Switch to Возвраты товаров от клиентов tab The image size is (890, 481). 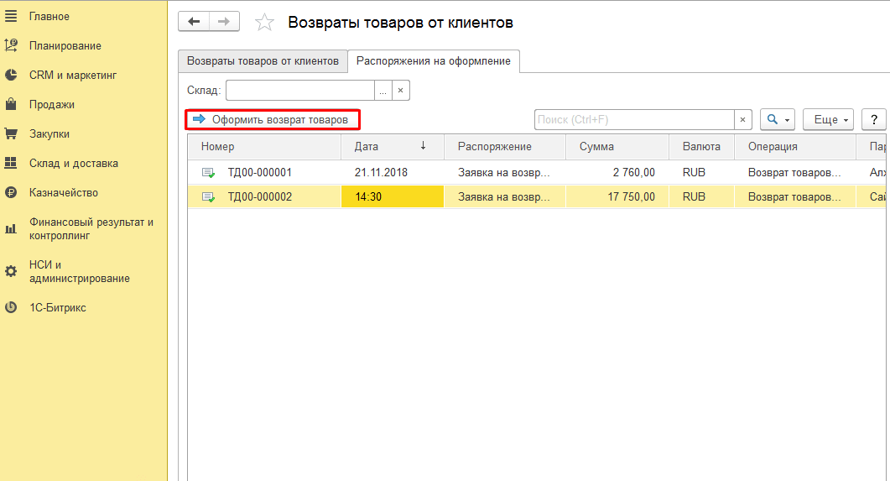(263, 61)
